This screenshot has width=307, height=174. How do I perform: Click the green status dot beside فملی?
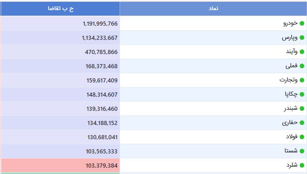click(x=302, y=66)
